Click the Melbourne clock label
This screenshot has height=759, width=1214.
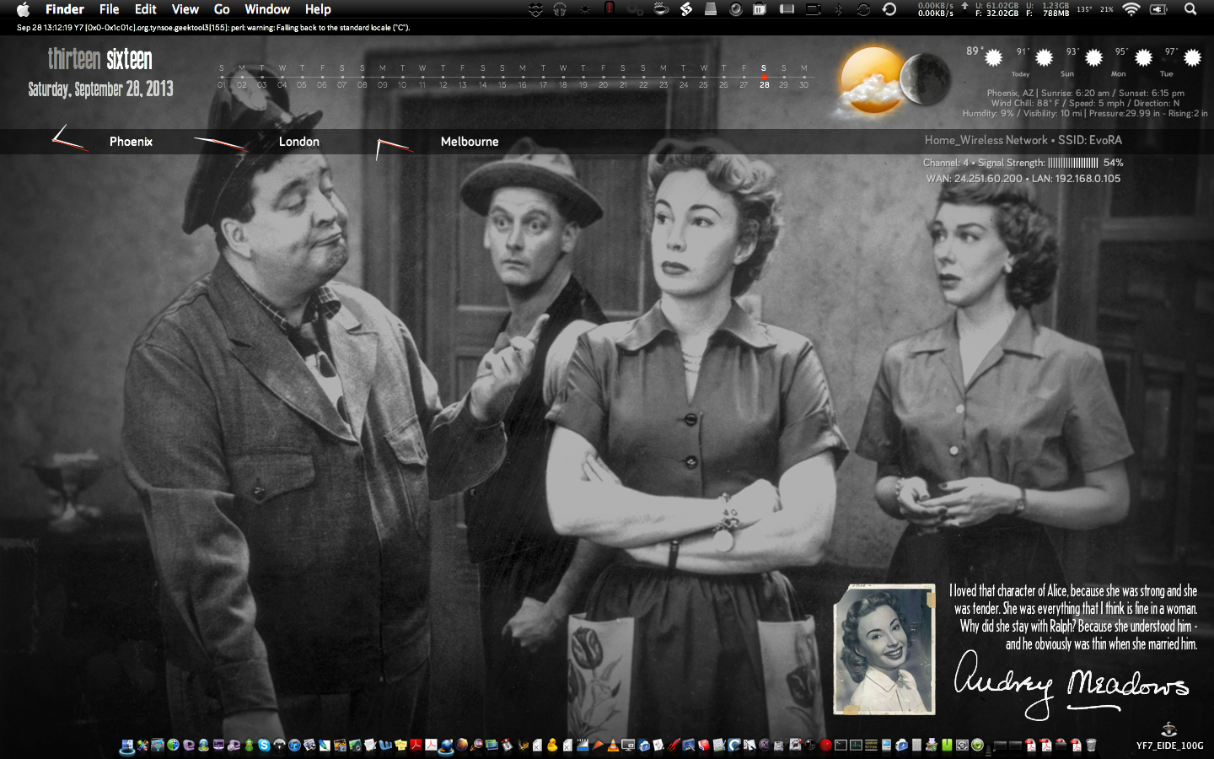[x=470, y=142]
